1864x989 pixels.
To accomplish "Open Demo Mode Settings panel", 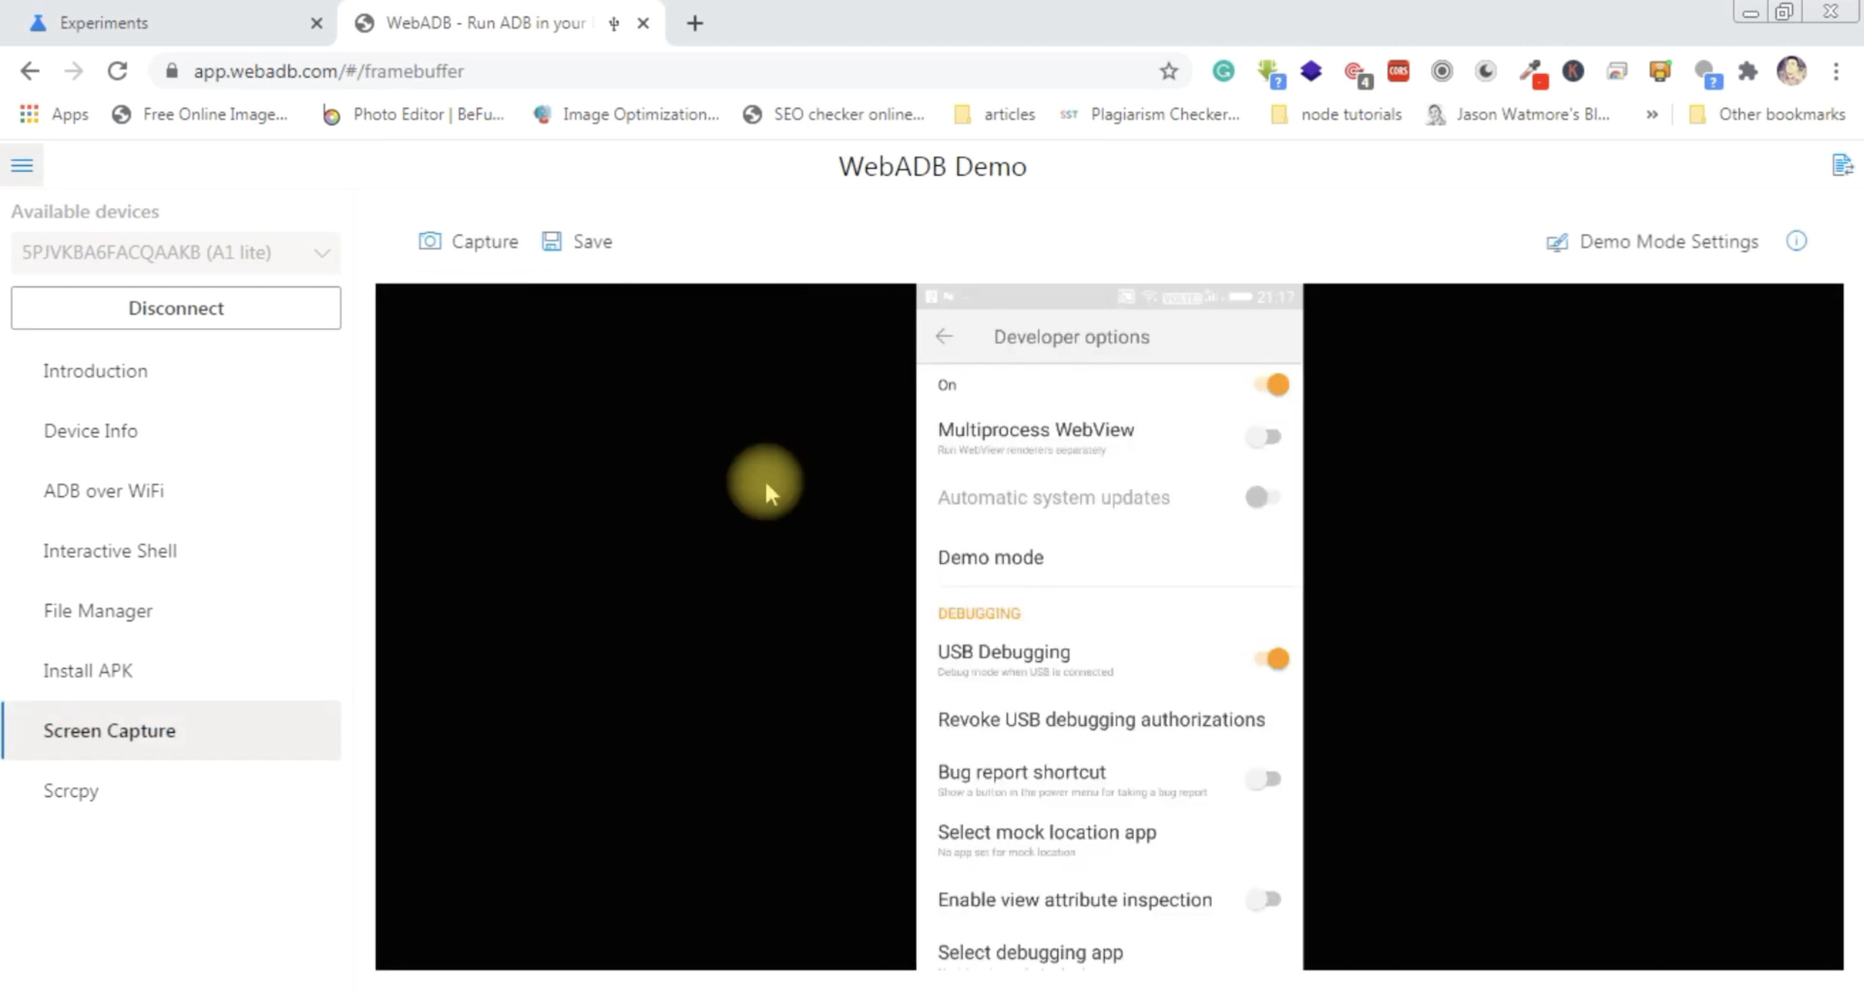I will click(x=1652, y=242).
